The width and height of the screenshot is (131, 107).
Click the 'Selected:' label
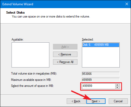pos(88,40)
